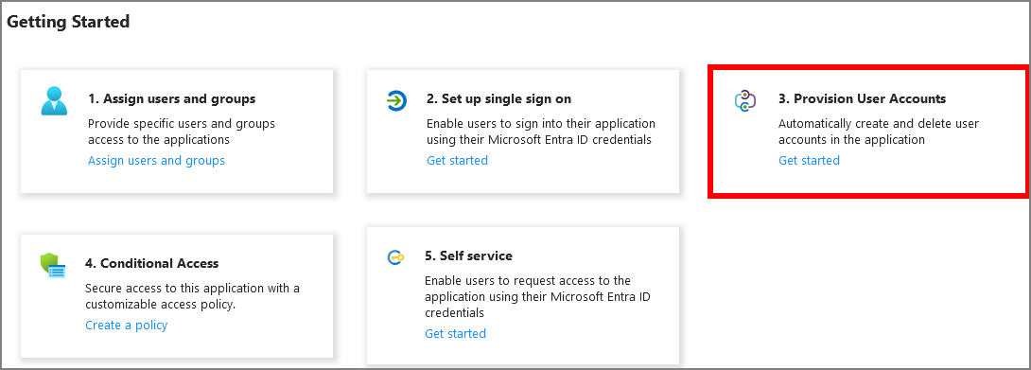Click the Getting Started page title
The height and width of the screenshot is (370, 1031).
[68, 22]
